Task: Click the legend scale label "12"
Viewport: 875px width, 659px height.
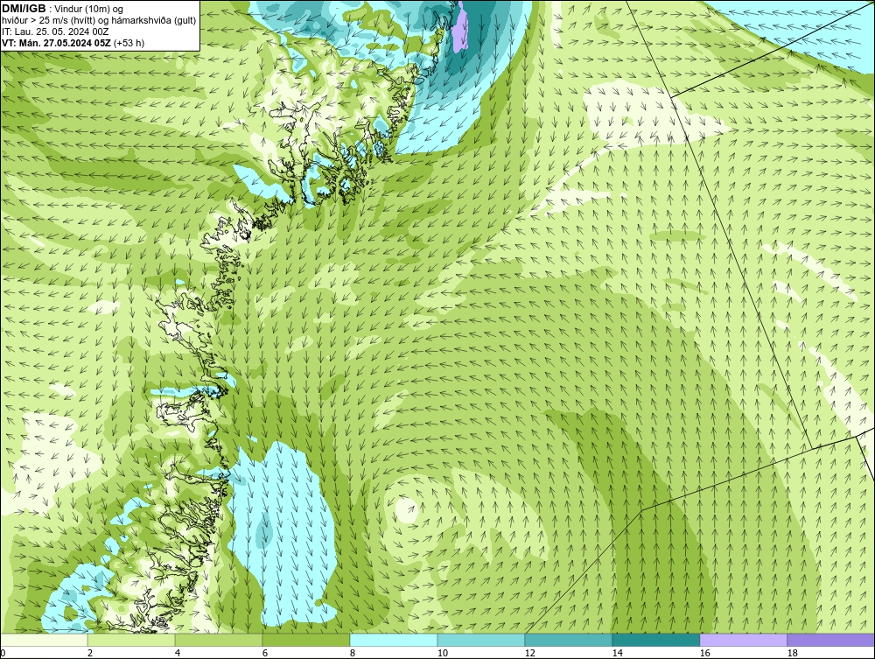Action: (x=529, y=653)
